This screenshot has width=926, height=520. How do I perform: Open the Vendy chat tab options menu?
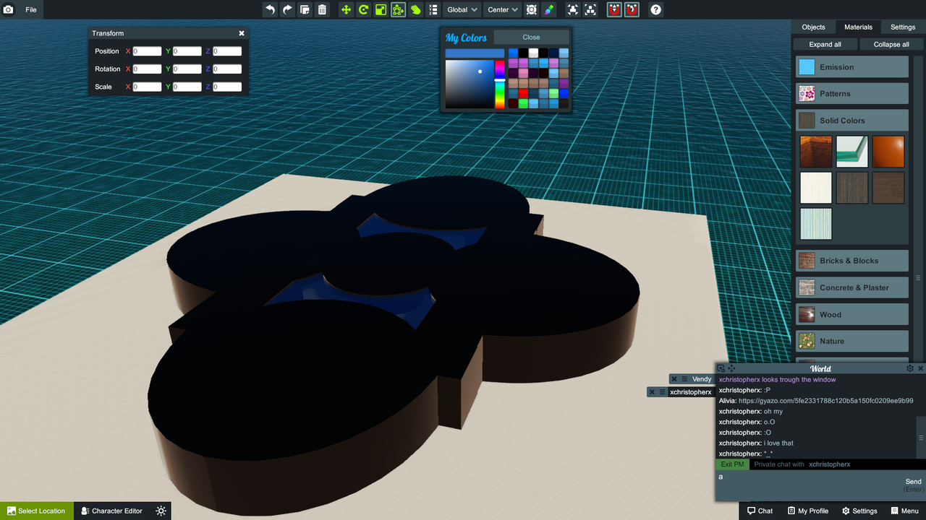tap(684, 379)
